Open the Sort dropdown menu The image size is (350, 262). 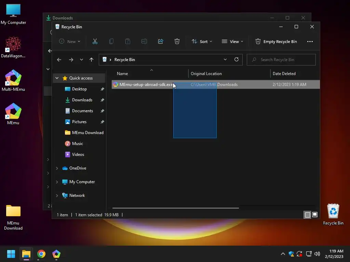tap(202, 41)
